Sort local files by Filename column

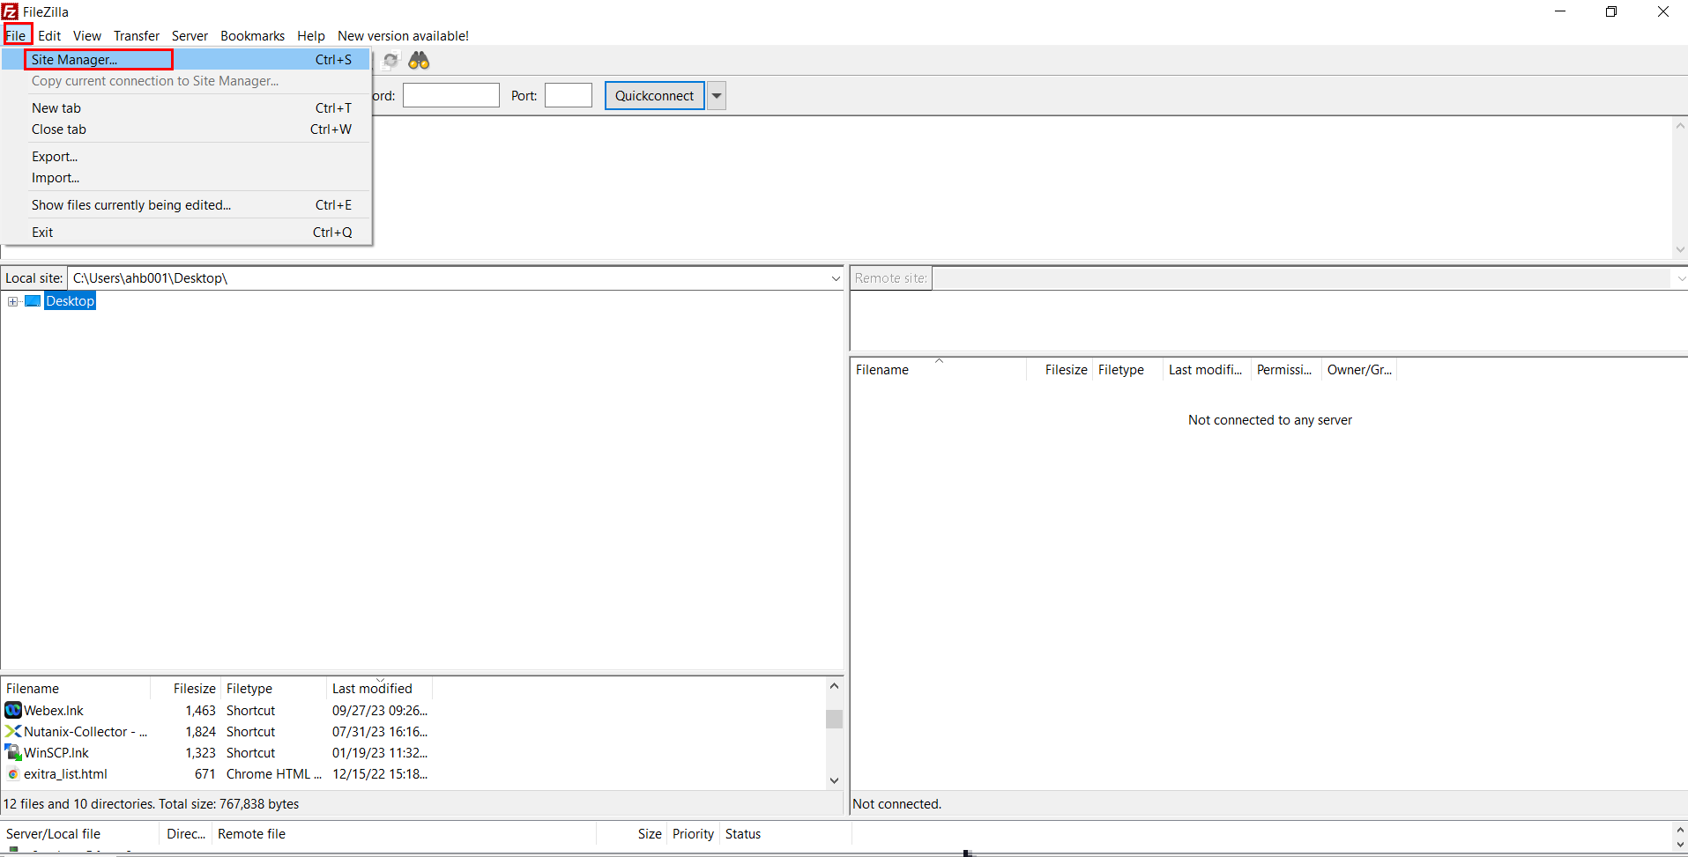coord(77,688)
